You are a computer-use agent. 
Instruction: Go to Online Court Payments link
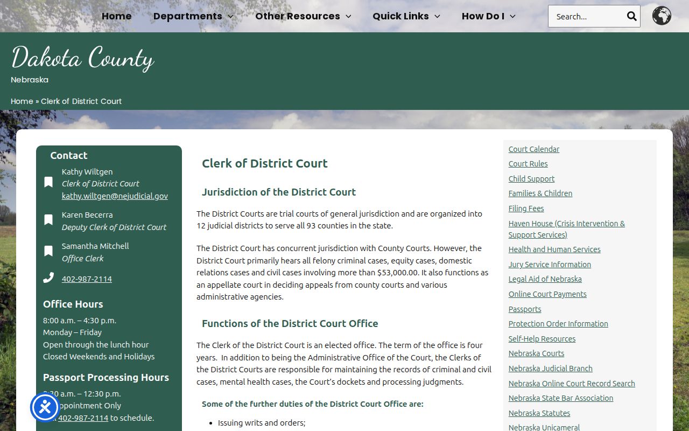coord(547,294)
